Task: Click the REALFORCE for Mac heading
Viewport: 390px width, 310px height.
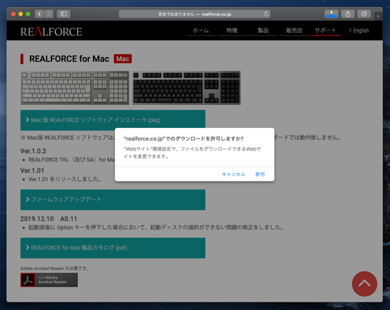Action: coord(69,59)
